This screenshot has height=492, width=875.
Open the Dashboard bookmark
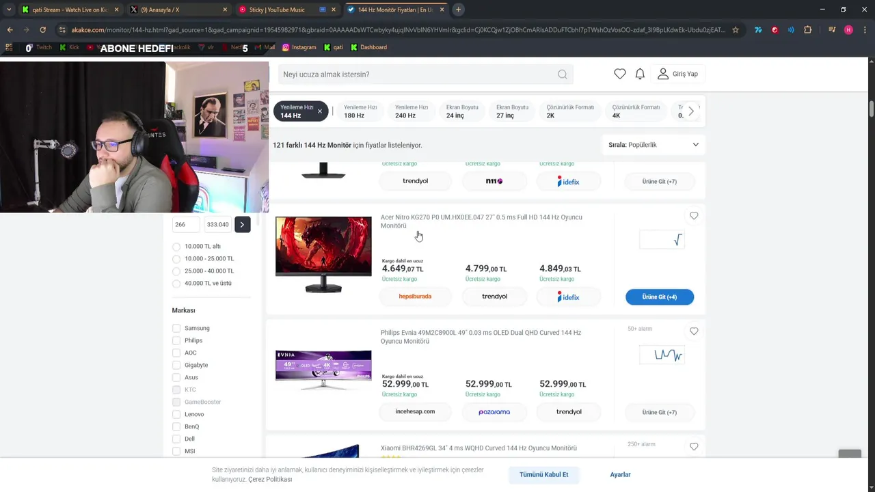368,47
